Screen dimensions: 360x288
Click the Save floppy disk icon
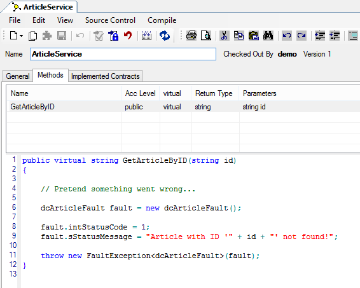click(x=62, y=36)
